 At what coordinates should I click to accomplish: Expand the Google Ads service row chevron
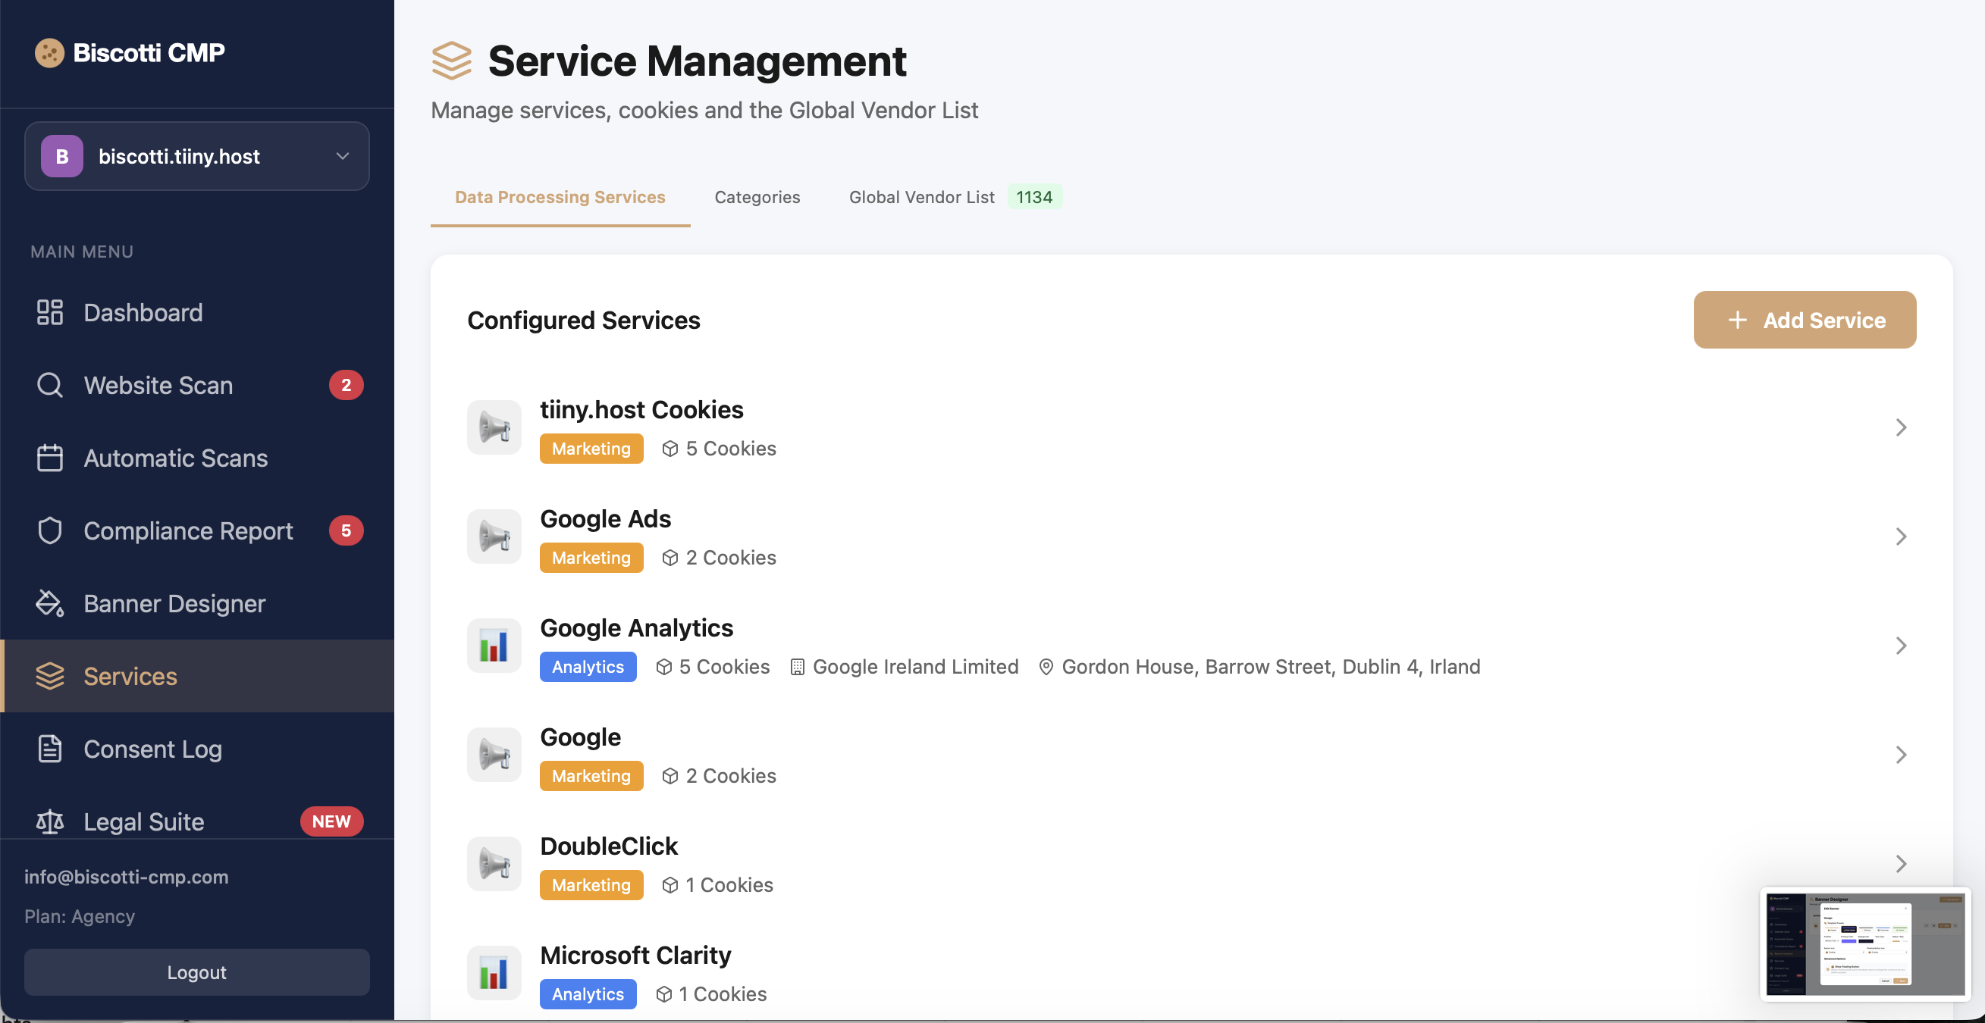[1900, 537]
